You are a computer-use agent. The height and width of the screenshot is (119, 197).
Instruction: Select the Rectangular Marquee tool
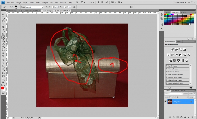pyautogui.click(x=3, y=17)
